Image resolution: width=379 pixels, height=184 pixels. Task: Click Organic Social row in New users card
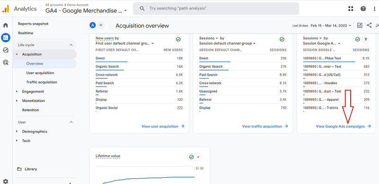(139, 108)
